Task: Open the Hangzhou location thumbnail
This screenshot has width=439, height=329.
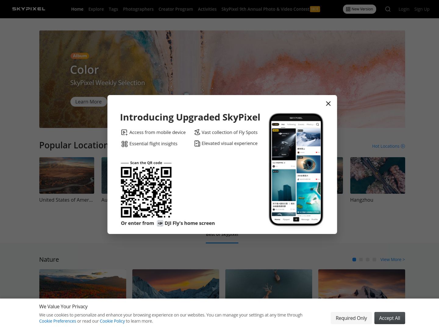Action: [x=378, y=175]
